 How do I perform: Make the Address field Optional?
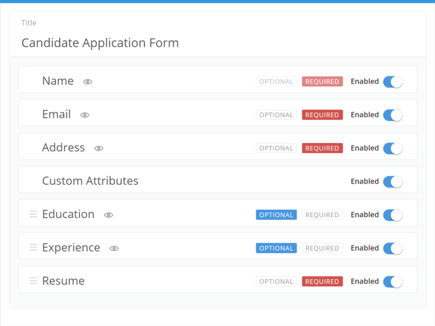[276, 148]
